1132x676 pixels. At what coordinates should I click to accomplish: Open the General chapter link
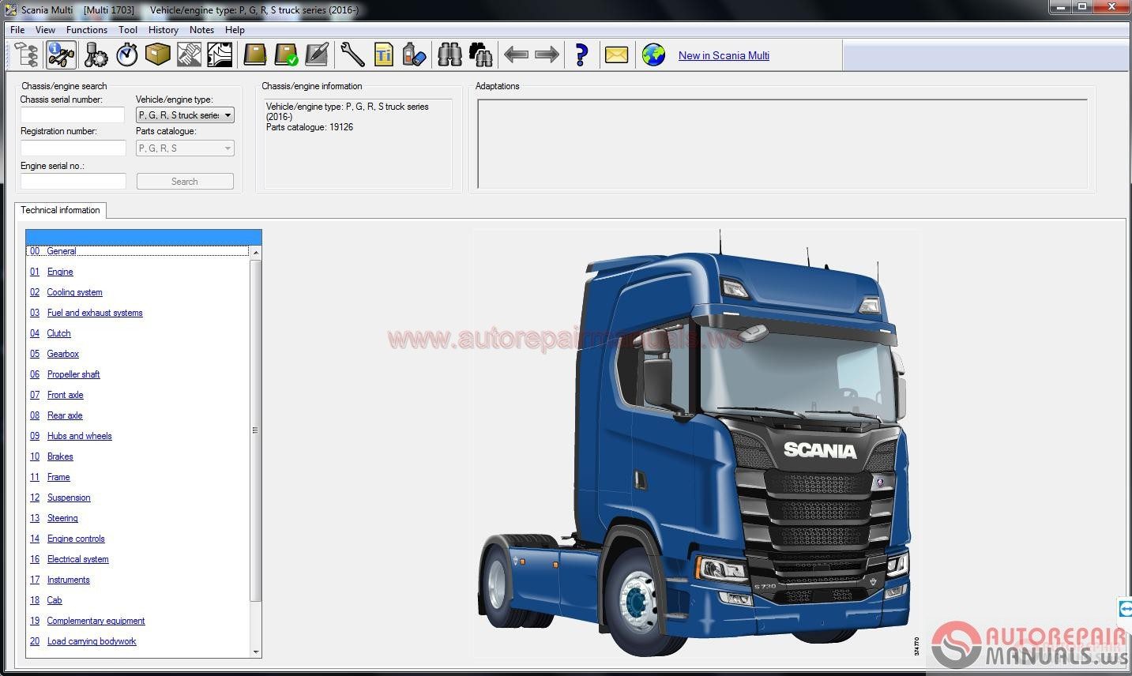coord(62,251)
